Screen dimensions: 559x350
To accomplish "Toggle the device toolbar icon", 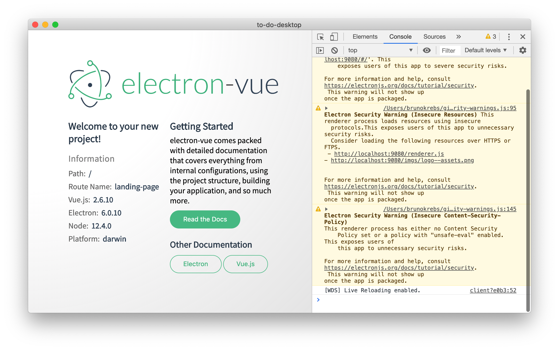I will 334,37.
